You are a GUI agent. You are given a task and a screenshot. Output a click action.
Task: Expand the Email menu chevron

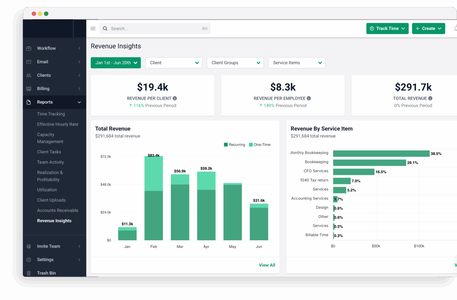[79, 62]
